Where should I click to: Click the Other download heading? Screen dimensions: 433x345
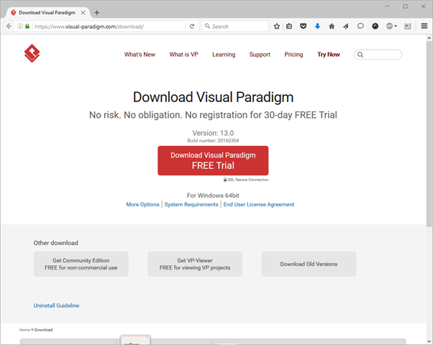tap(56, 243)
